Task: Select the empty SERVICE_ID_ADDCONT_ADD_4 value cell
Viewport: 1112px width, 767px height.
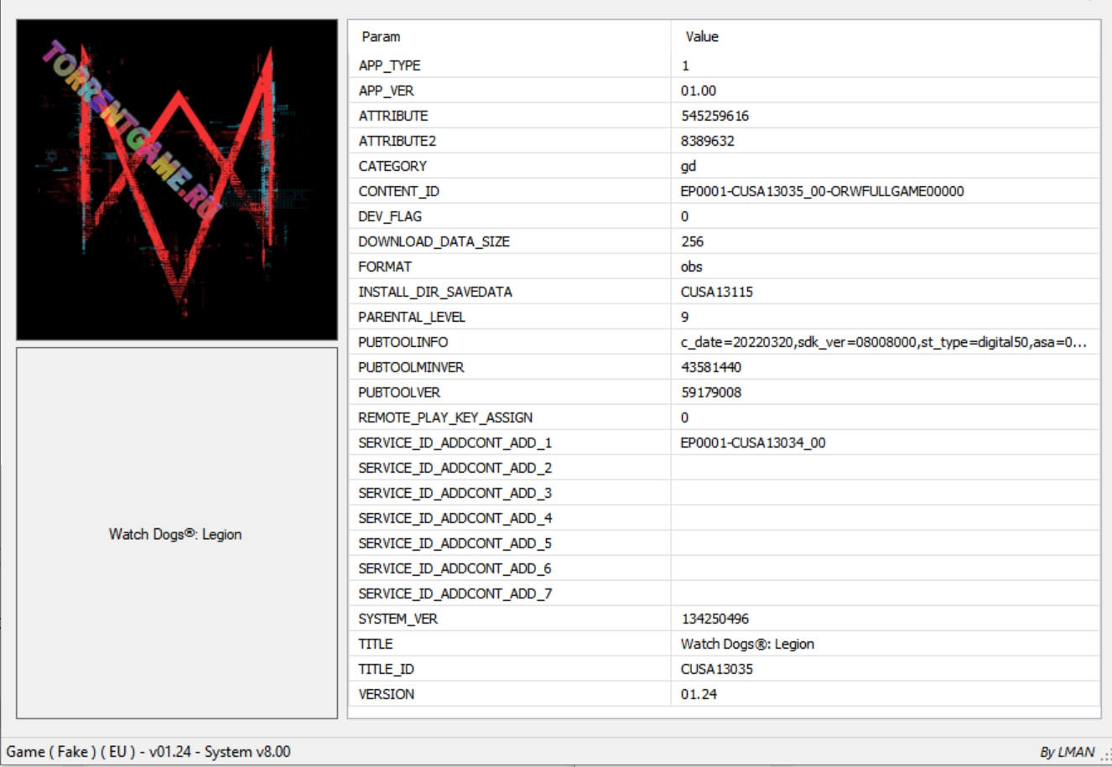Action: pos(885,518)
